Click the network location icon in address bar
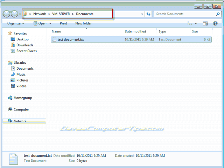 [x=25, y=14]
